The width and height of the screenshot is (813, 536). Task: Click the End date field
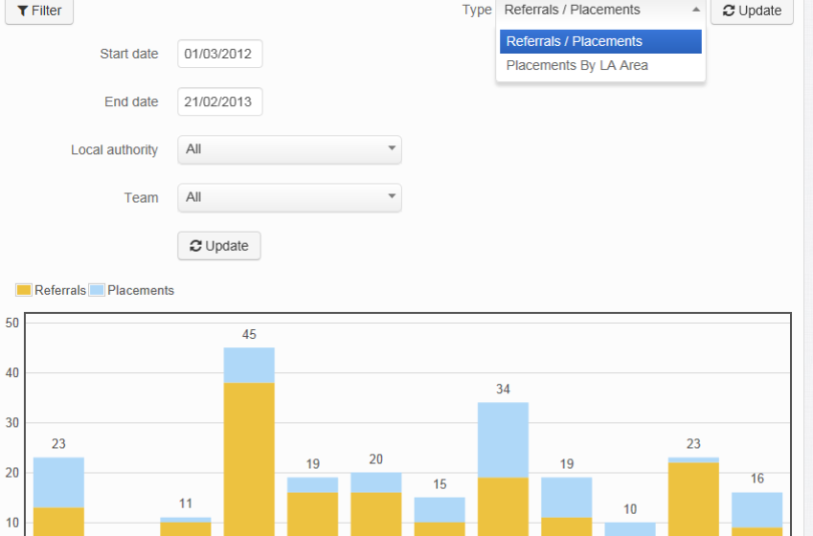point(220,101)
